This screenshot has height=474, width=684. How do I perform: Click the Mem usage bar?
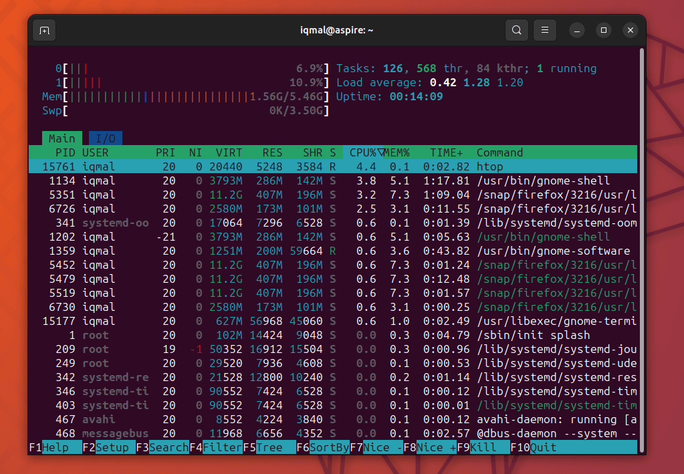[185, 96]
